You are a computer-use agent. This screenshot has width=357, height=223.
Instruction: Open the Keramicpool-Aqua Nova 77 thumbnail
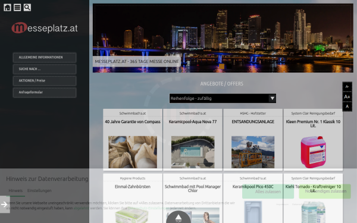coord(193,152)
